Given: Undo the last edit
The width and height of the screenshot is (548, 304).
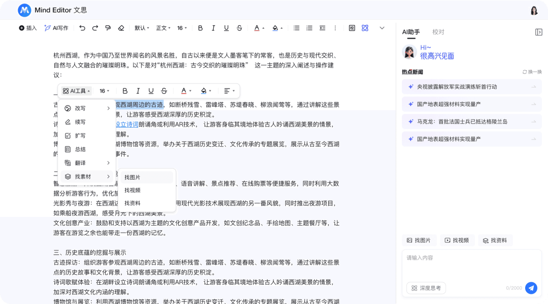Looking at the screenshot, I should [x=82, y=28].
